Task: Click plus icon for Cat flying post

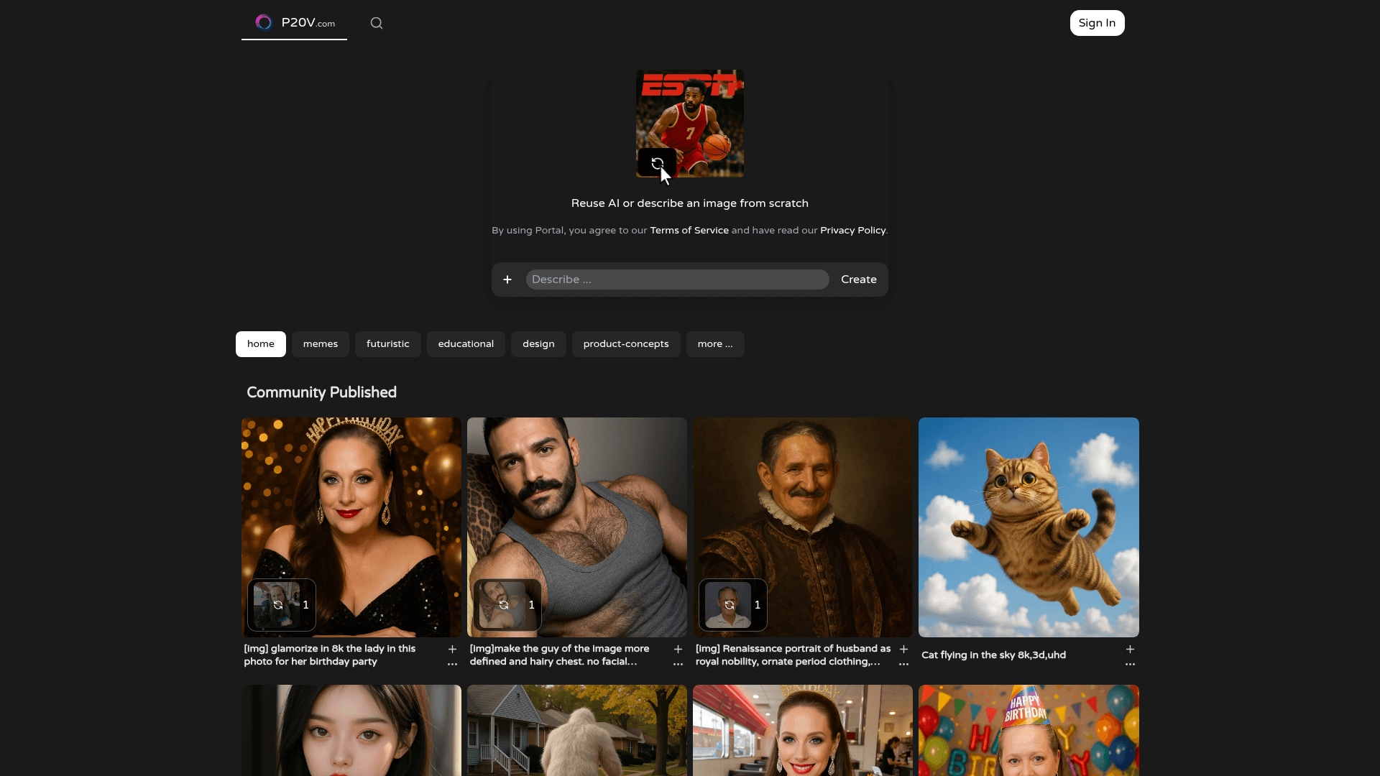Action: tap(1130, 649)
